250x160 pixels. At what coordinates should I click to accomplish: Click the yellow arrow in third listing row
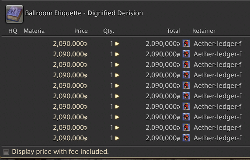click(117, 65)
